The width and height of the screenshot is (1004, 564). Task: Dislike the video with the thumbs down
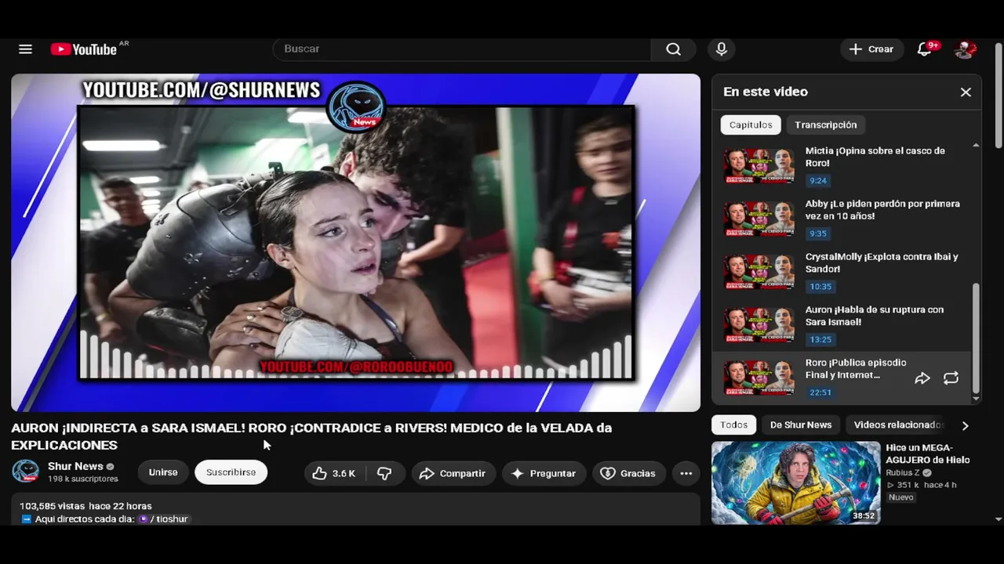pos(384,473)
